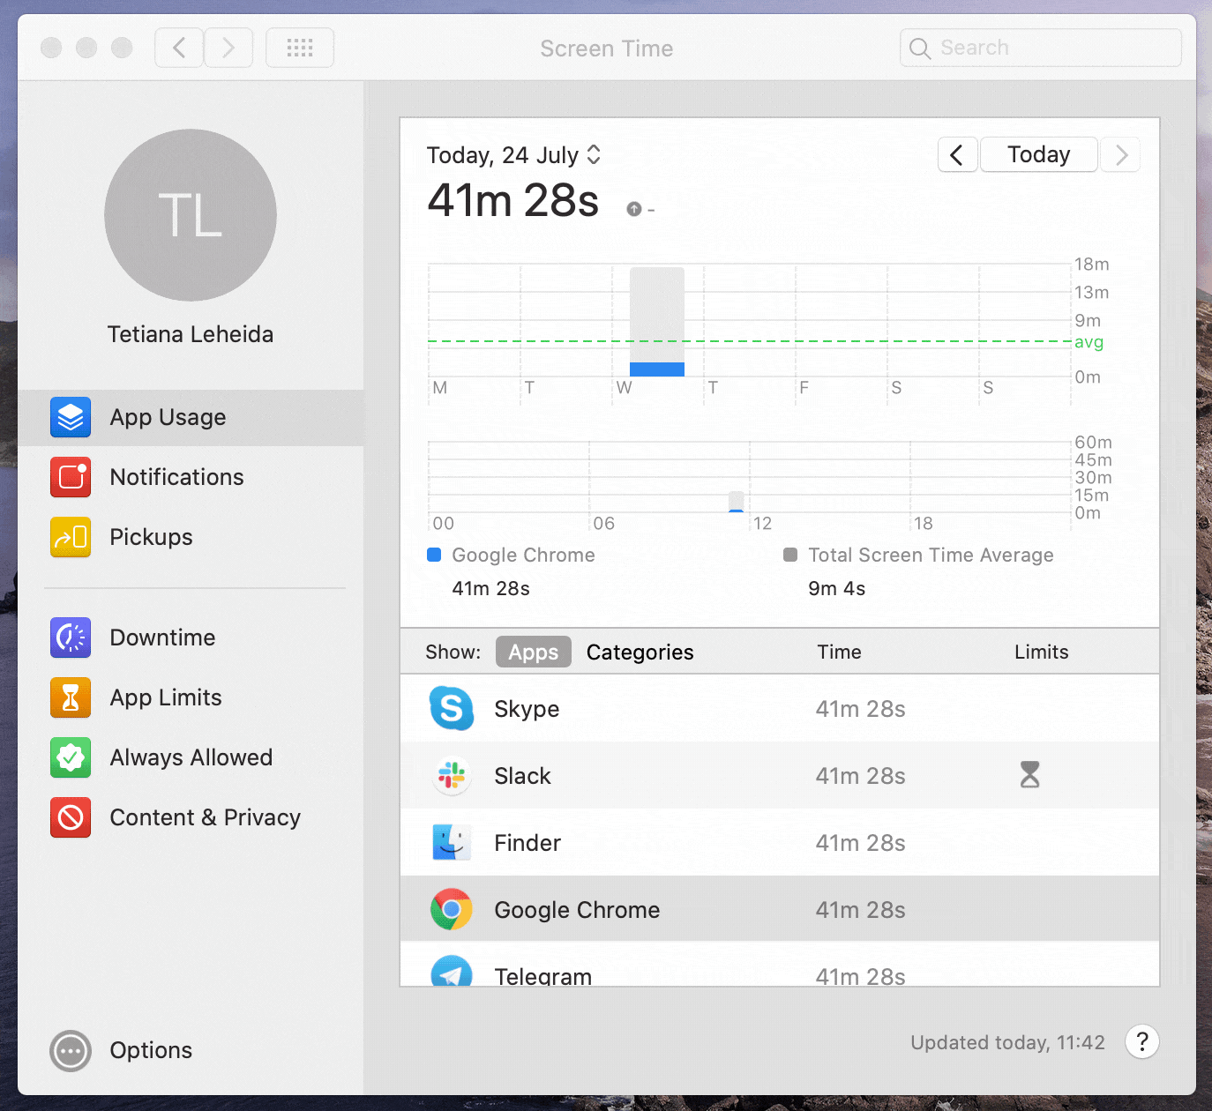1212x1111 pixels.
Task: Click Google Chrome's 41m 28s time value
Action: pos(861,910)
